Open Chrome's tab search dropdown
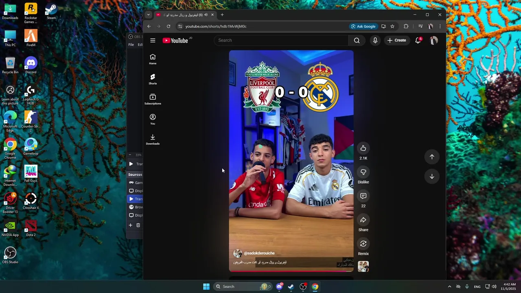The image size is (521, 293). tap(148, 15)
